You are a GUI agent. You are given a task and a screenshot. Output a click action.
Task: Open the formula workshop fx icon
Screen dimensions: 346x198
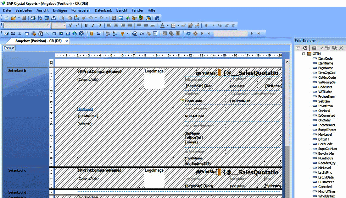[142, 34]
